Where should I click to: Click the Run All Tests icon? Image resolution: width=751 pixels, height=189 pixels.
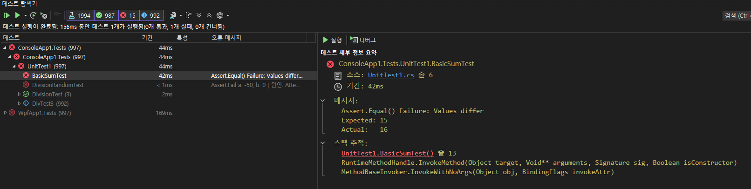pyautogui.click(x=7, y=15)
